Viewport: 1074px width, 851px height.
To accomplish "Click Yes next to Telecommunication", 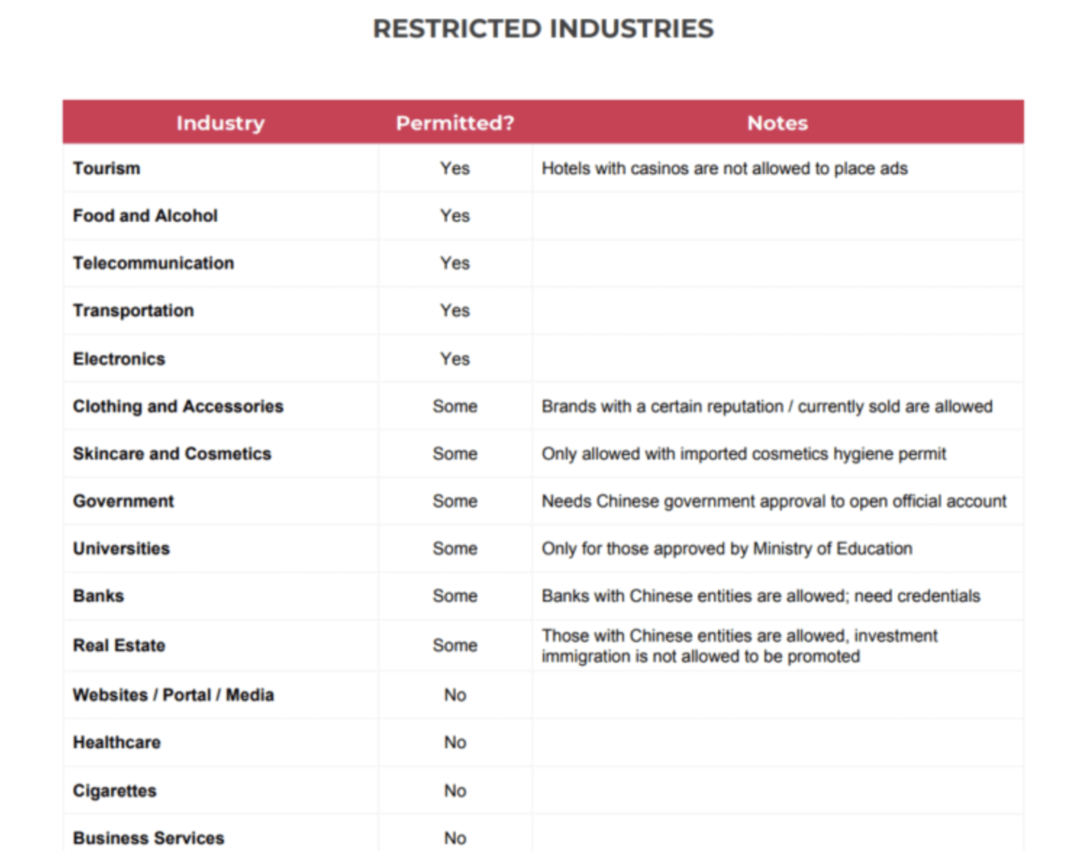I will 454,263.
